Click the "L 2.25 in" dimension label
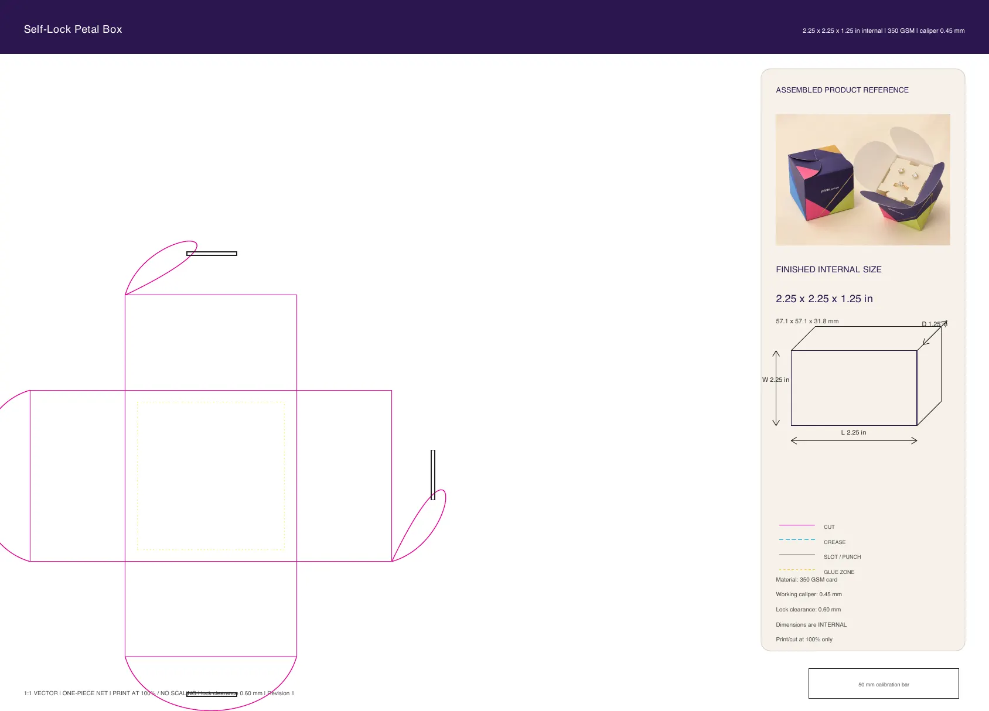 pyautogui.click(x=854, y=432)
